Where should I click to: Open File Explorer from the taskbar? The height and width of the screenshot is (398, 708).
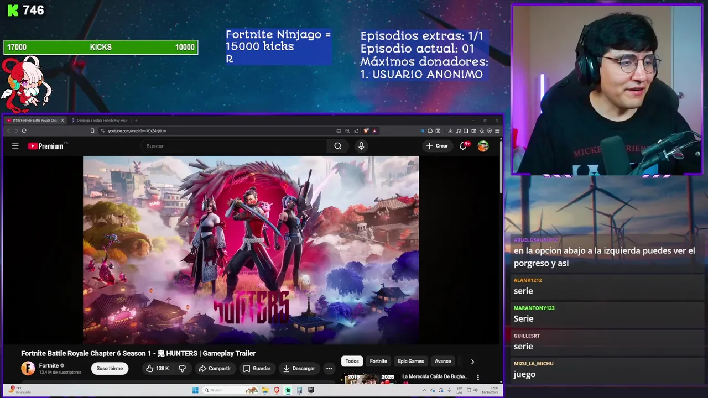265,390
